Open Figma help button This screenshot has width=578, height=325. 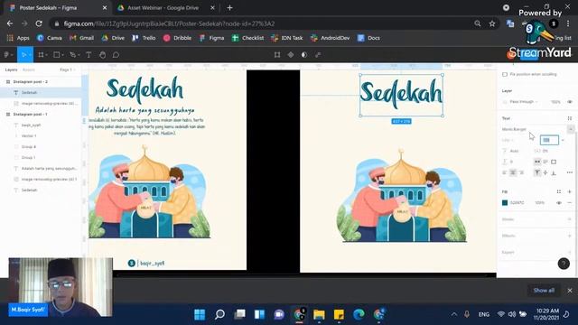[x=564, y=264]
